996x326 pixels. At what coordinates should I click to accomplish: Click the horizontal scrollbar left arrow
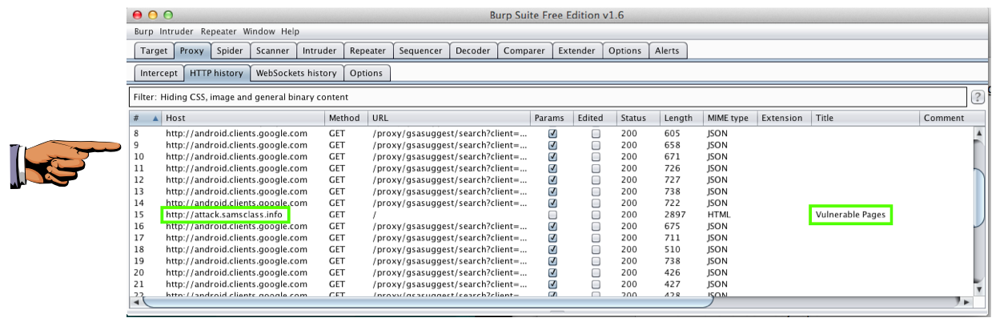(135, 302)
